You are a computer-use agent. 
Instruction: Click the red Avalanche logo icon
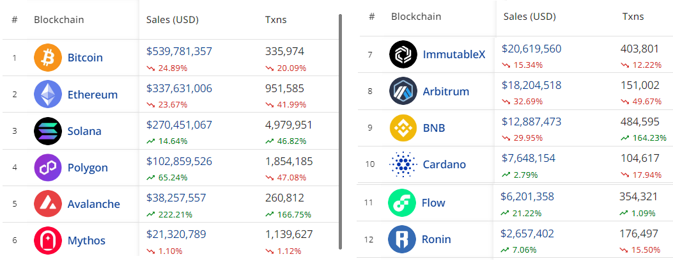[x=48, y=204]
